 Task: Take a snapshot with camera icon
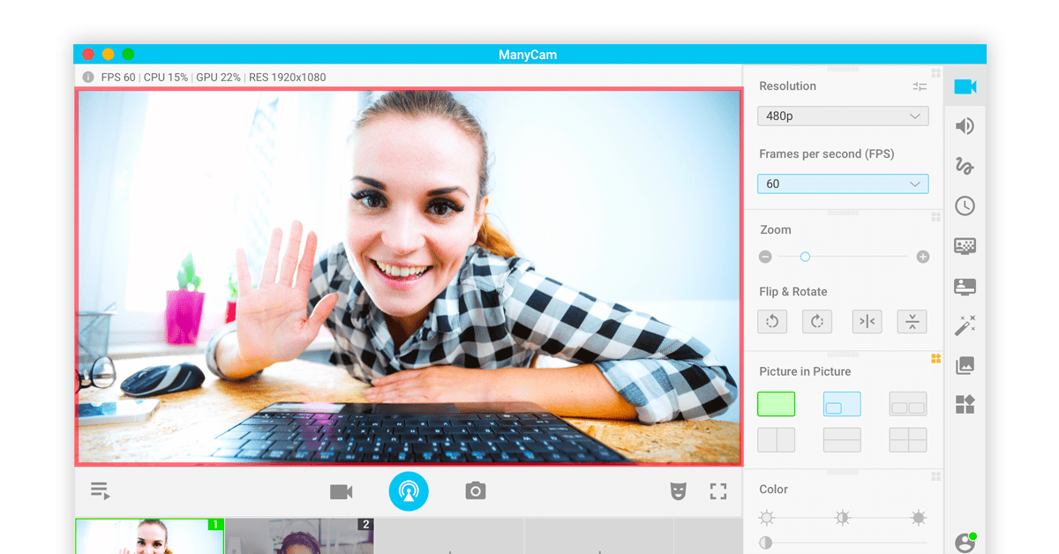point(476,491)
